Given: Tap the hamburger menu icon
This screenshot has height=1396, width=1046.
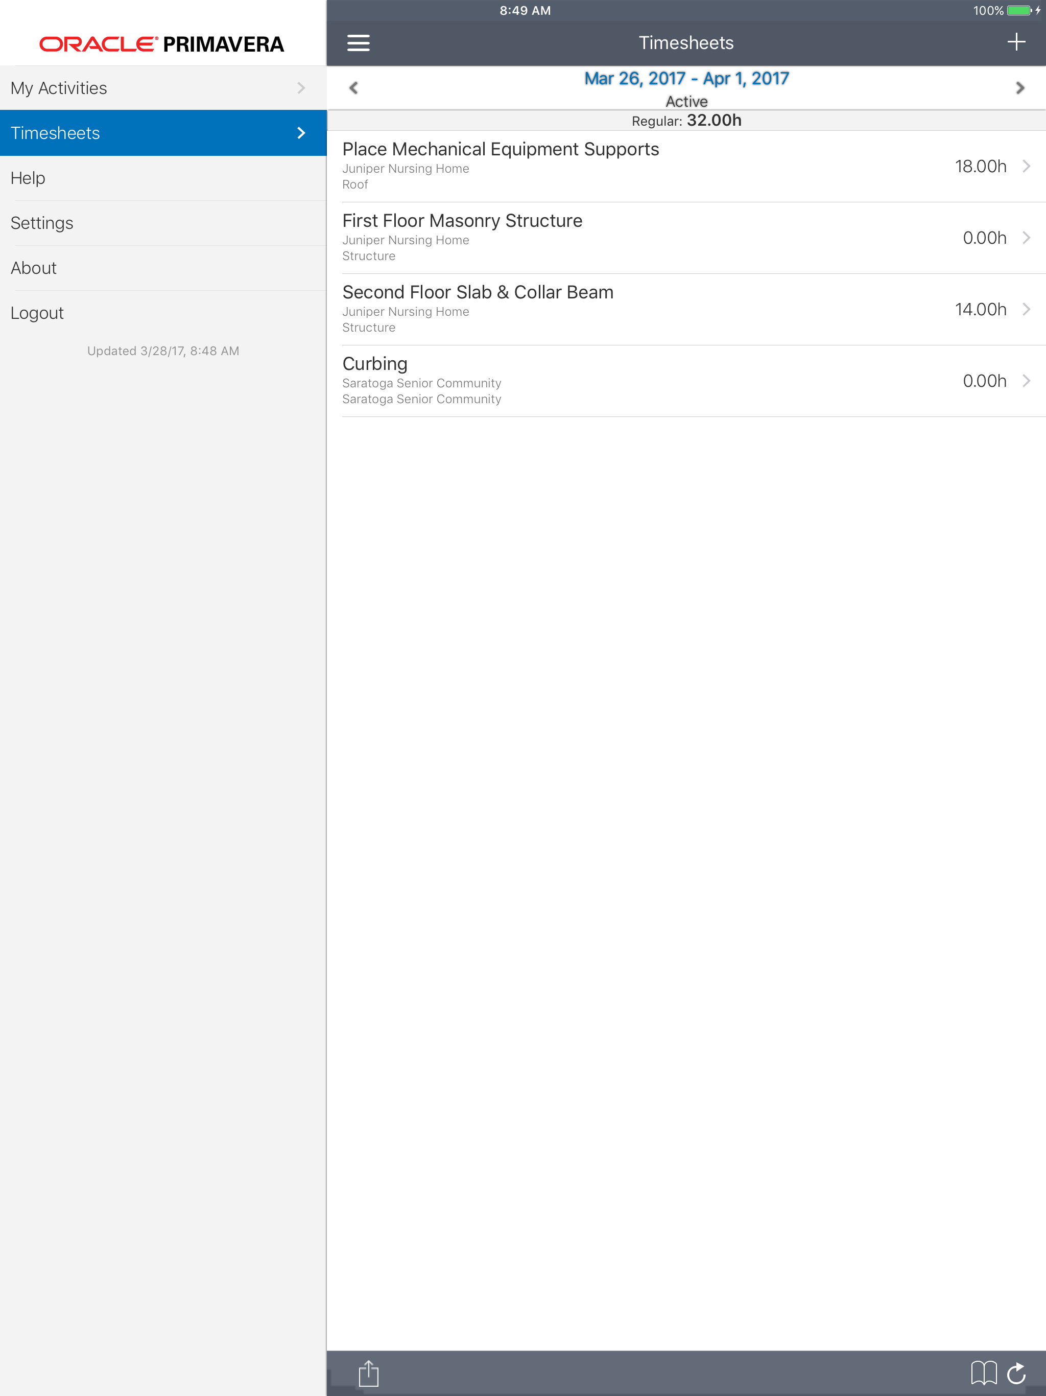Looking at the screenshot, I should click(x=359, y=43).
